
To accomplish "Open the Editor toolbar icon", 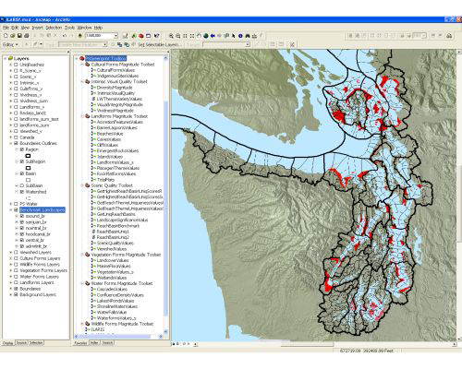I will (x=126, y=36).
